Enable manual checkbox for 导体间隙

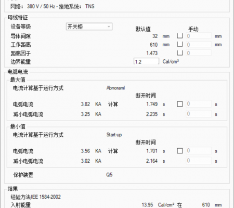click(x=180, y=36)
